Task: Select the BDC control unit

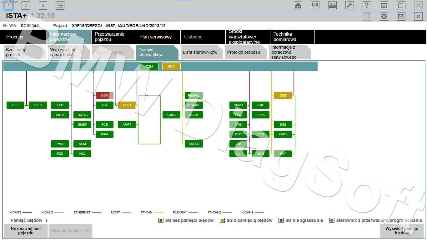Action: pos(171,66)
